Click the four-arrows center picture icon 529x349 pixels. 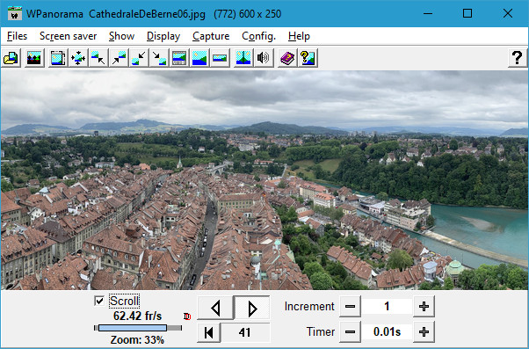[x=78, y=58]
